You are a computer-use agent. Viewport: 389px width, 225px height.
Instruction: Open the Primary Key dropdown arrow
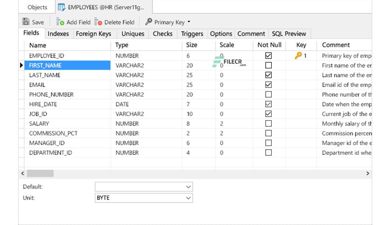189,22
